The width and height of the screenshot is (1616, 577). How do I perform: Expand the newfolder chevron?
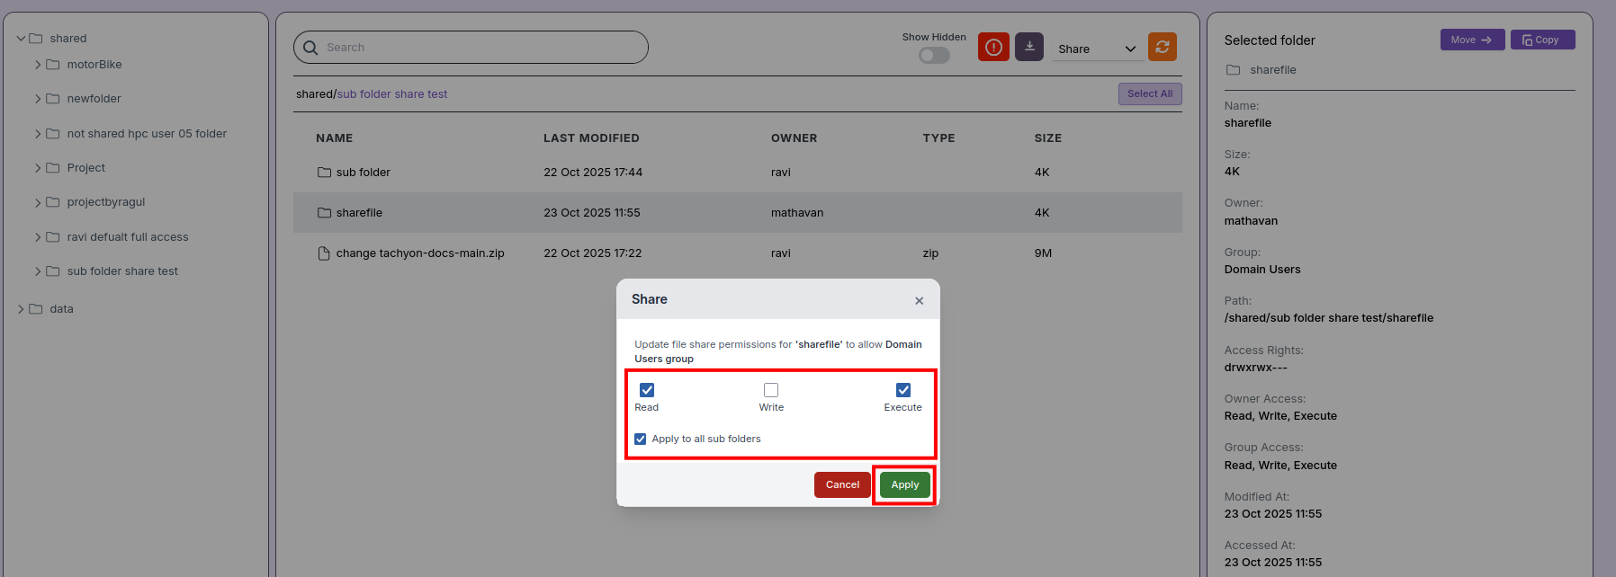tap(38, 99)
